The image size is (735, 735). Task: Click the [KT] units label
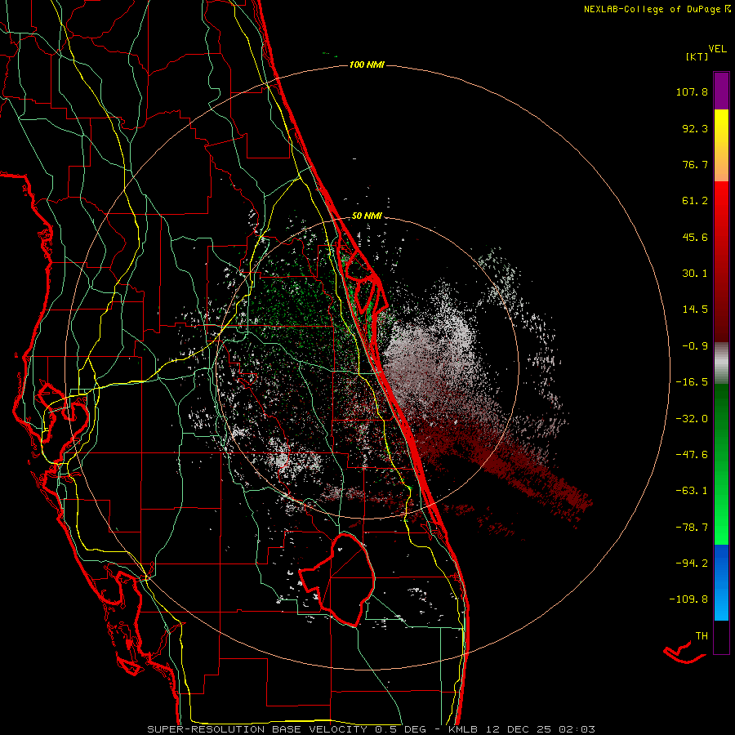697,56
